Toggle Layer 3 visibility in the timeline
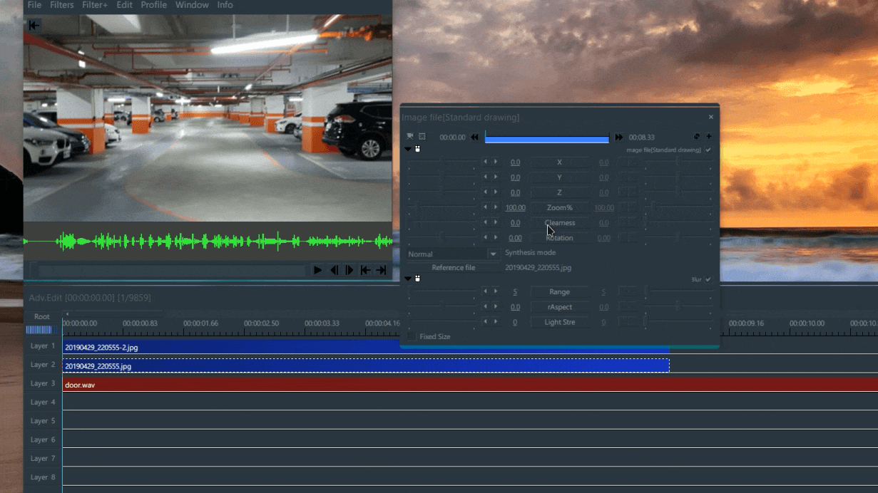878x493 pixels. pos(43,383)
